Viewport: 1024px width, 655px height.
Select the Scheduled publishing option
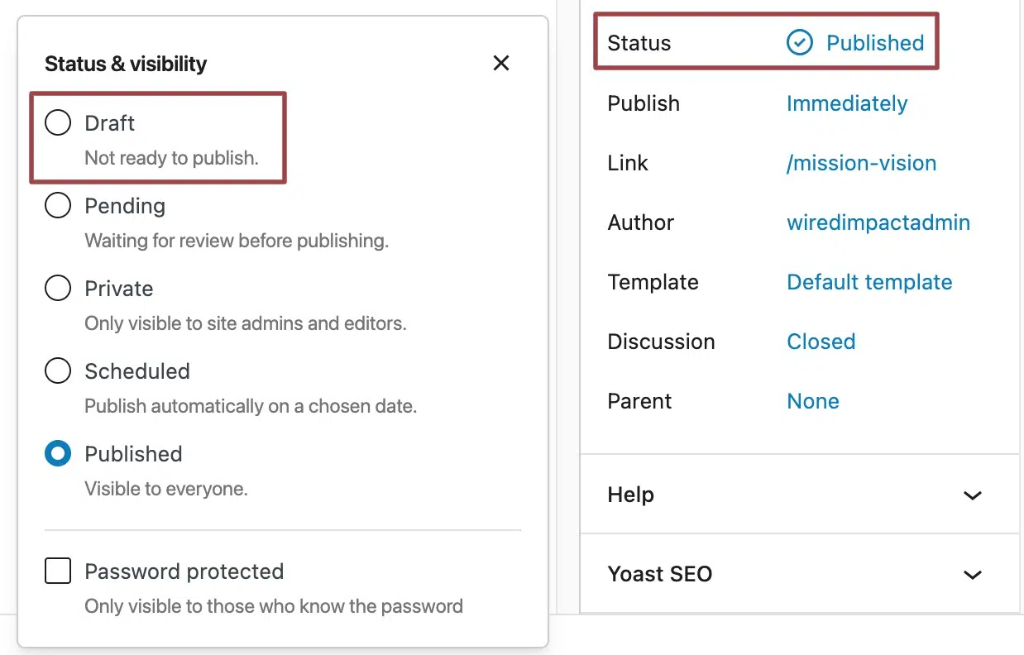coord(58,371)
